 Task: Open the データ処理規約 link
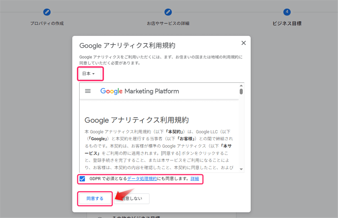click(x=142, y=179)
